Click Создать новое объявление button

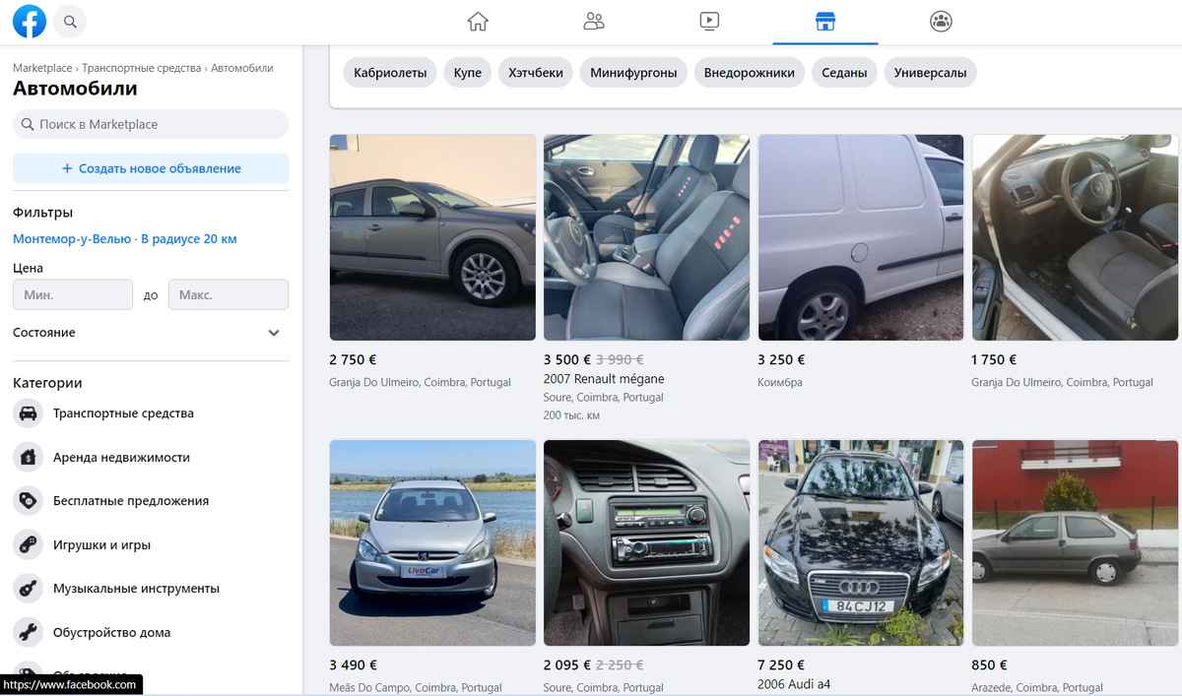(150, 168)
